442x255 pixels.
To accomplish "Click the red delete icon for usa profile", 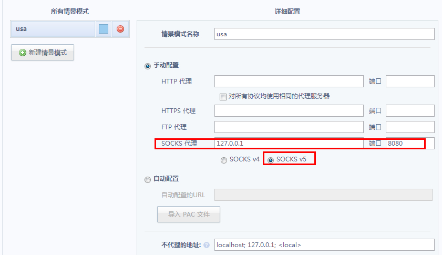I will [120, 29].
